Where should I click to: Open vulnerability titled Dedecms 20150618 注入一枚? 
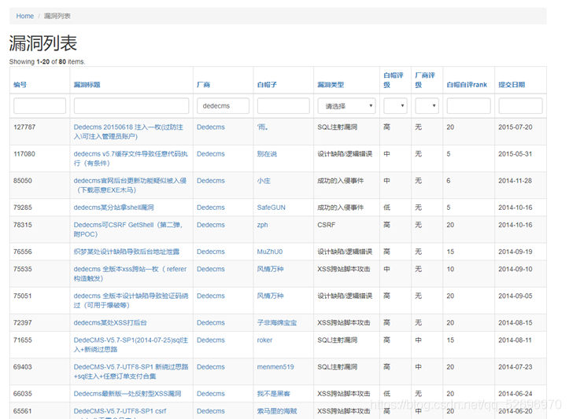click(128, 131)
